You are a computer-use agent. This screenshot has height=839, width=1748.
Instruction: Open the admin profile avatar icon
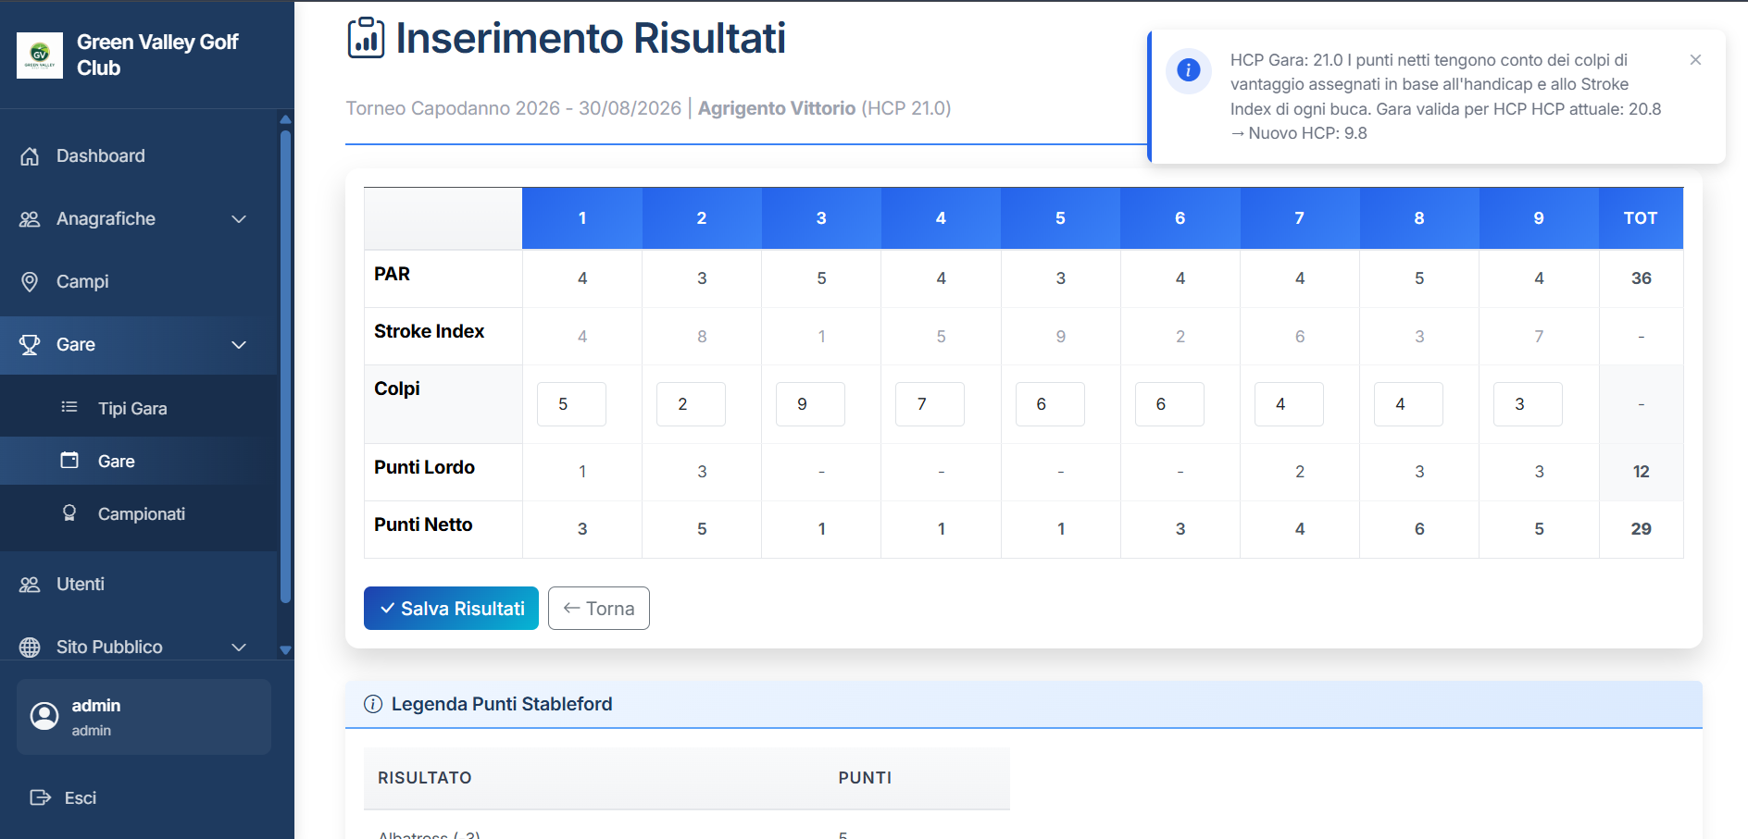tap(44, 716)
